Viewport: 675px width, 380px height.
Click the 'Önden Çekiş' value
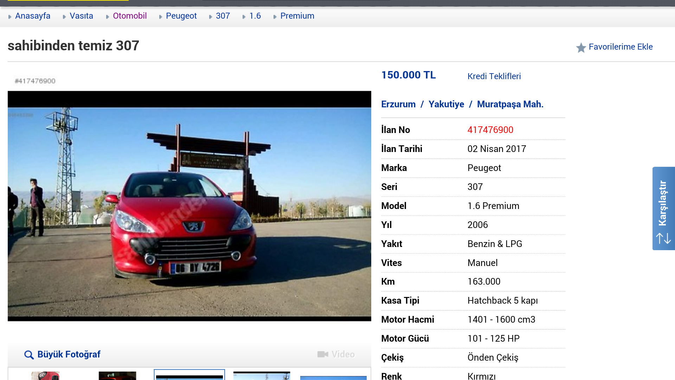point(493,357)
